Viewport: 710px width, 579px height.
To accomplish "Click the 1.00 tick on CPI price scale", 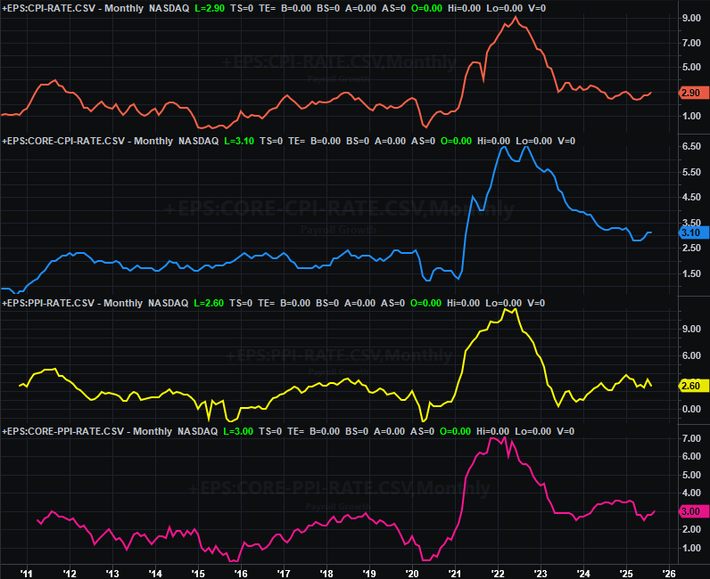I will (691, 117).
